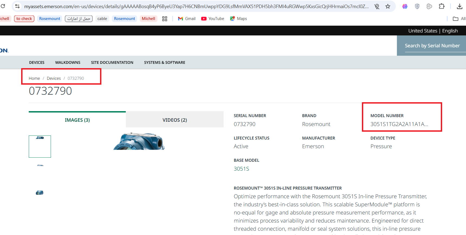
Task: Click lifecycle status Active
Action: pyautogui.click(x=241, y=146)
